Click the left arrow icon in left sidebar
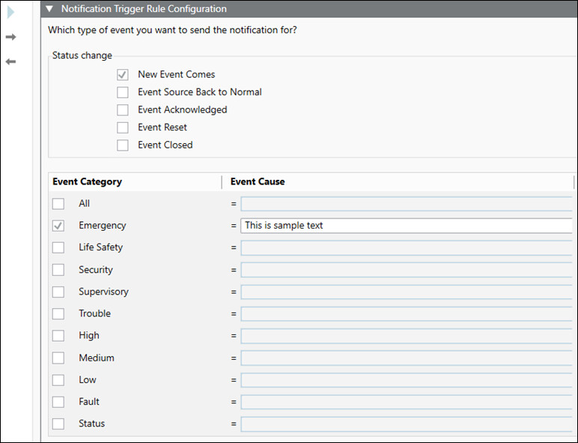Screen dimensions: 578x443 [x=10, y=61]
